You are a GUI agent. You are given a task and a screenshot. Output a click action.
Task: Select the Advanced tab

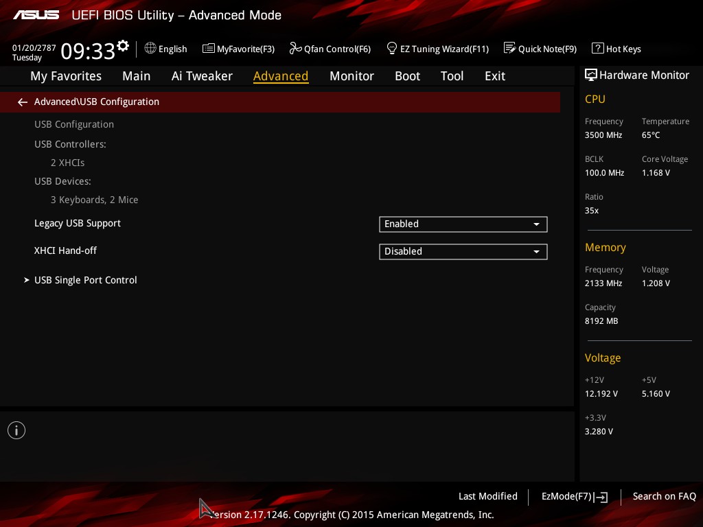tap(281, 76)
